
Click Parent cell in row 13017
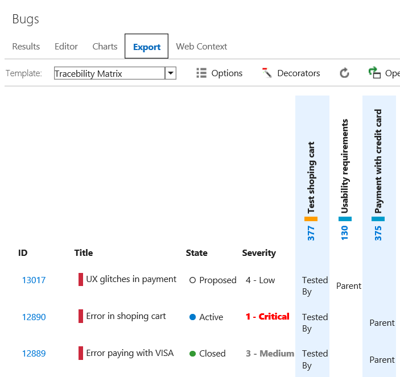pyautogui.click(x=349, y=286)
